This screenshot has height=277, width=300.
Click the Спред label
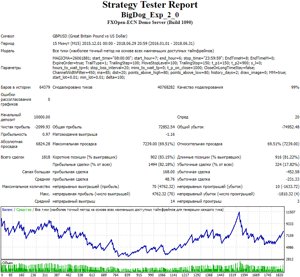[183, 117]
